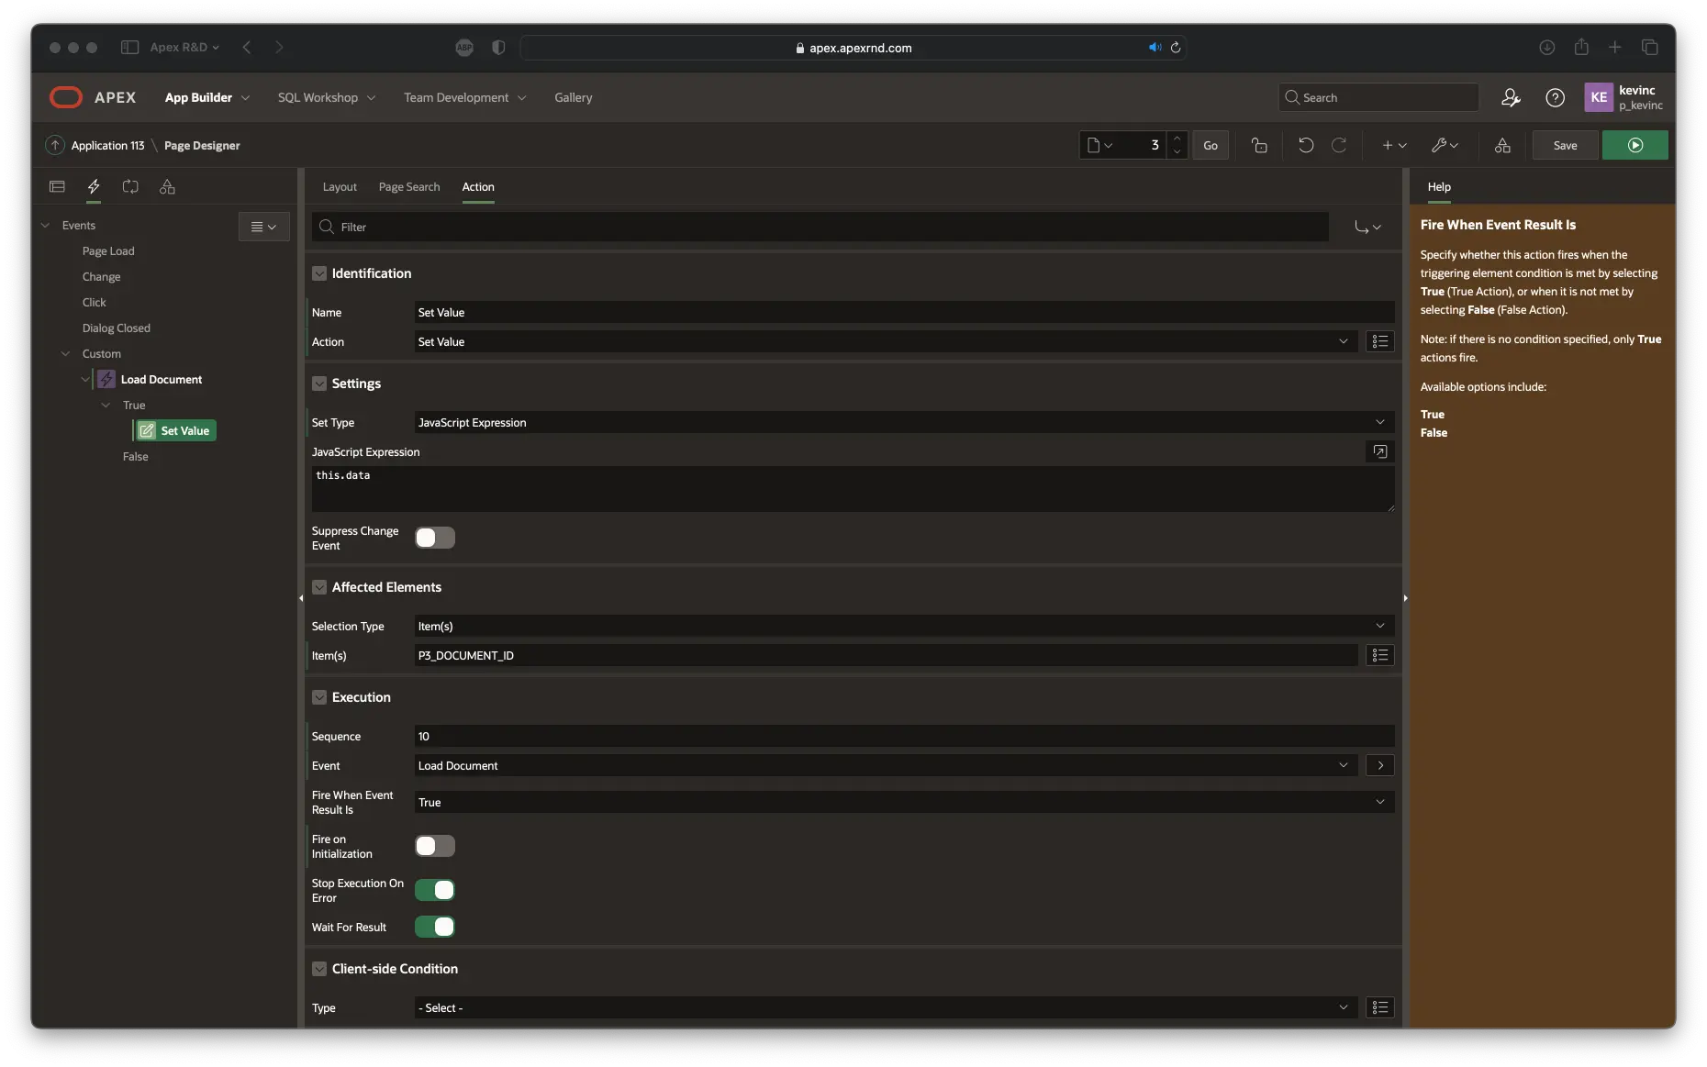Screen dimensions: 1707x1067
Task: Collapse the Affected Elements section checkbox
Action: (319, 587)
